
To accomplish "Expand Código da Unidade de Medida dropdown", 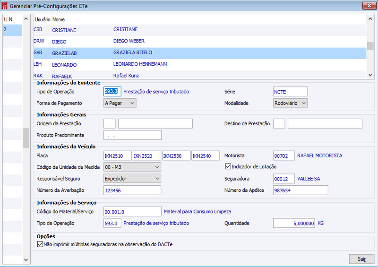I will (132, 167).
